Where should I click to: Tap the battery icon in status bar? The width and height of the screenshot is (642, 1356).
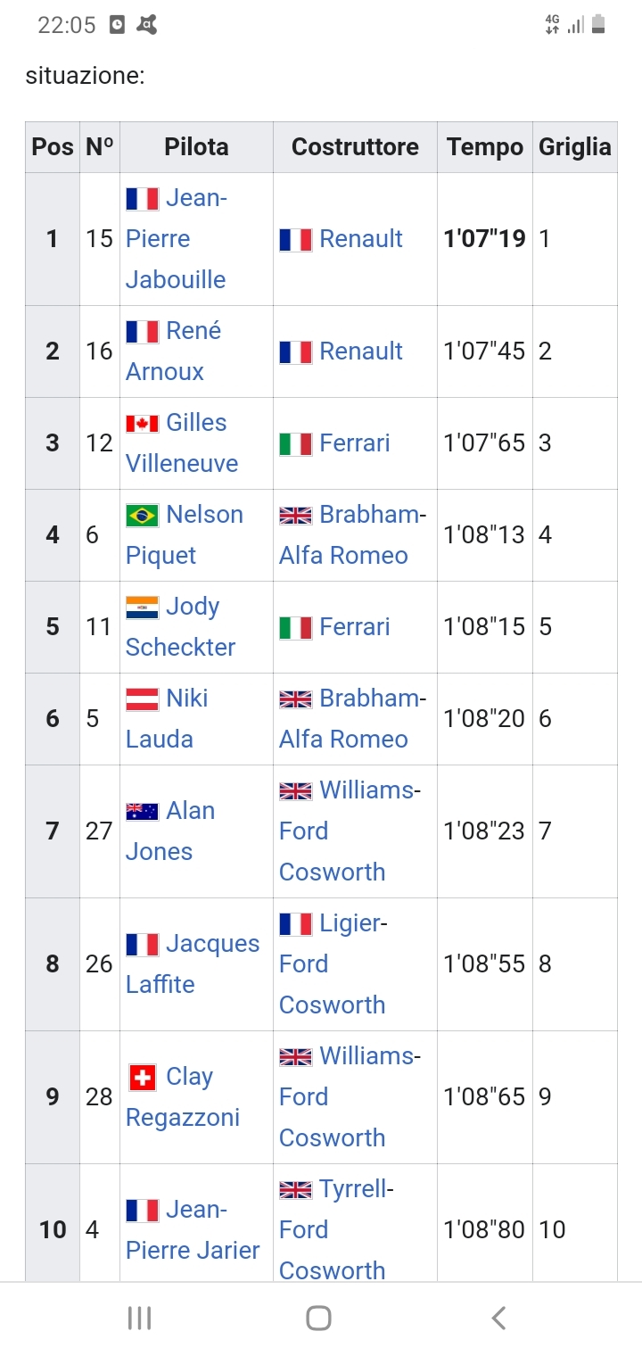(x=598, y=25)
